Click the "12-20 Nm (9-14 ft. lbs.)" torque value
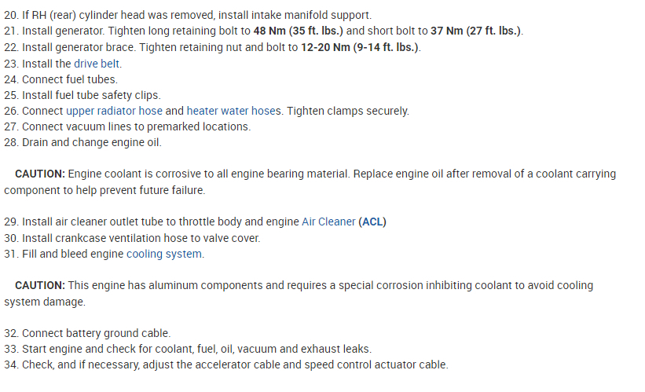 click(x=360, y=47)
